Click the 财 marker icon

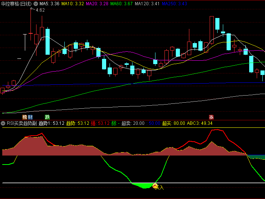(30, 117)
